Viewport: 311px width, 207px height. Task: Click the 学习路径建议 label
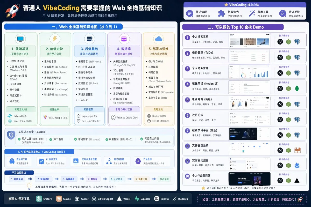tap(19, 173)
